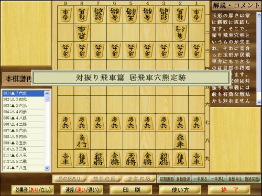The height and width of the screenshot is (196, 262).
Task: Go to next reference diagram 次参考図
Action: click(x=139, y=179)
